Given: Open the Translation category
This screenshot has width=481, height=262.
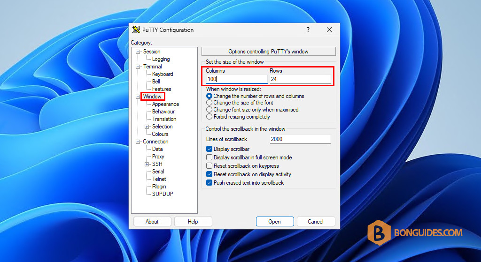Looking at the screenshot, I should tap(164, 119).
